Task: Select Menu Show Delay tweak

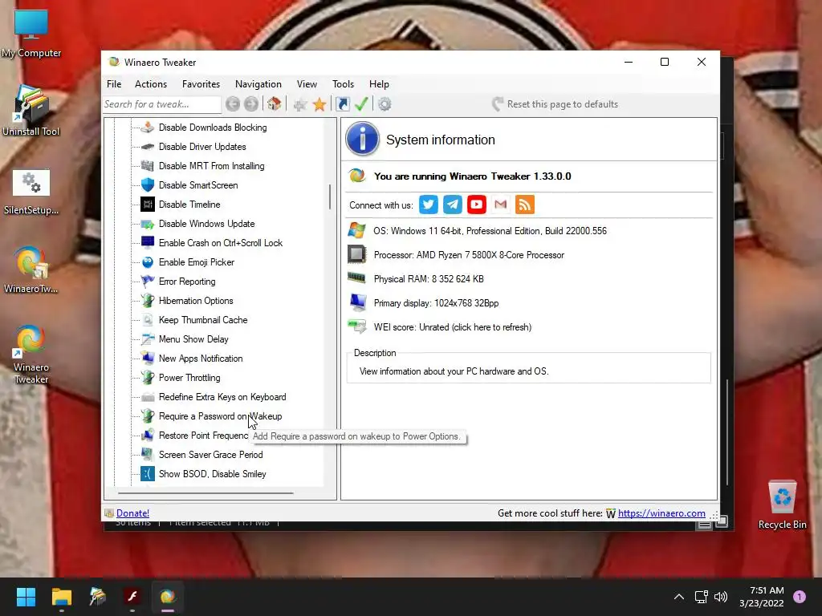Action: click(x=193, y=339)
